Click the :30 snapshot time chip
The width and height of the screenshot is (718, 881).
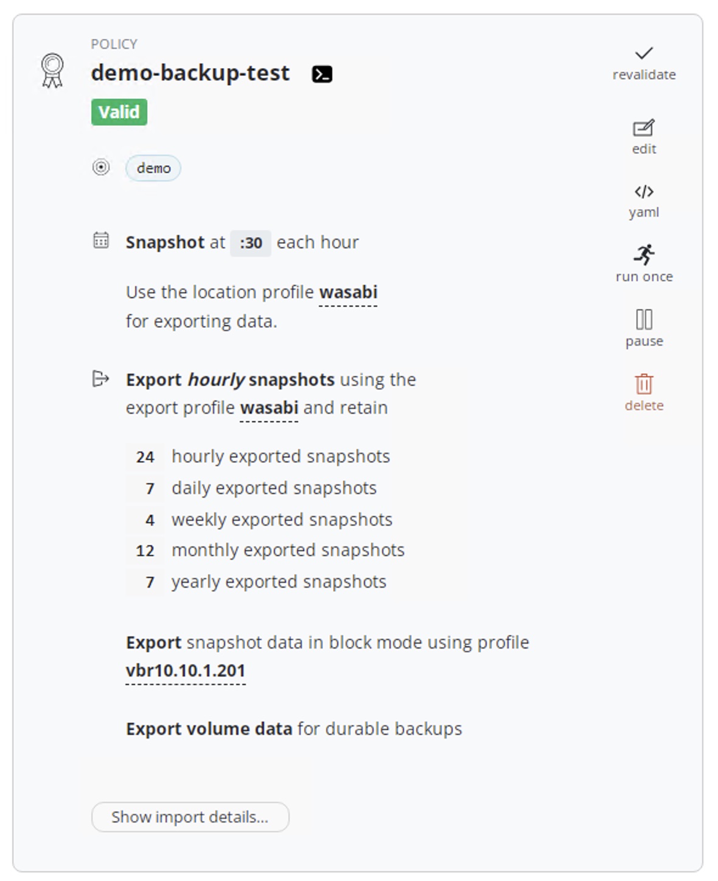pyautogui.click(x=251, y=243)
